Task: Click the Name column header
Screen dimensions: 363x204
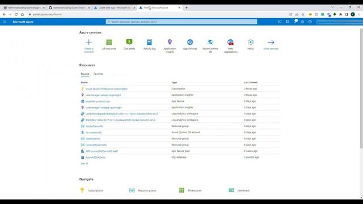Action: tap(85, 82)
